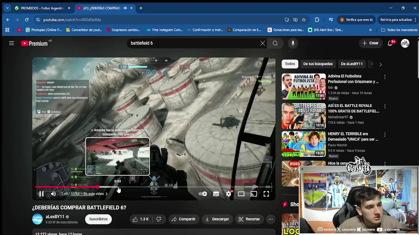Open the notifications bell
Screen dimensions: 419x235
390,43
